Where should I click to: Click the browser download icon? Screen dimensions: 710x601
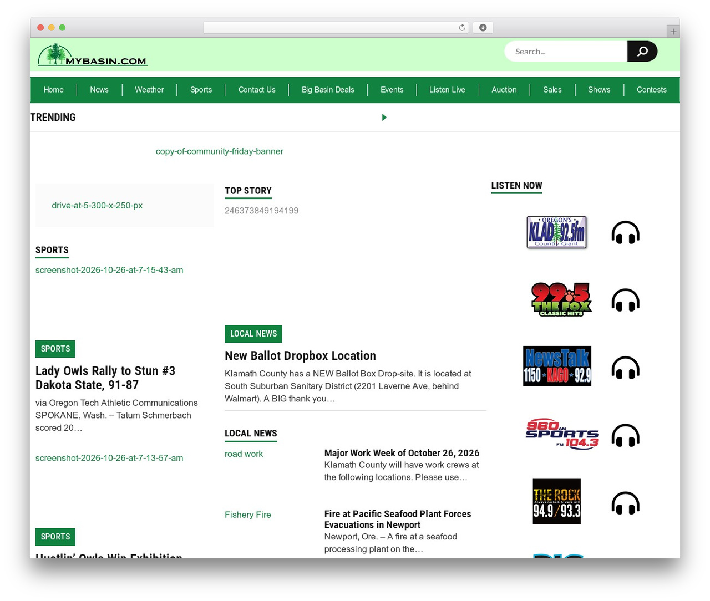(483, 28)
